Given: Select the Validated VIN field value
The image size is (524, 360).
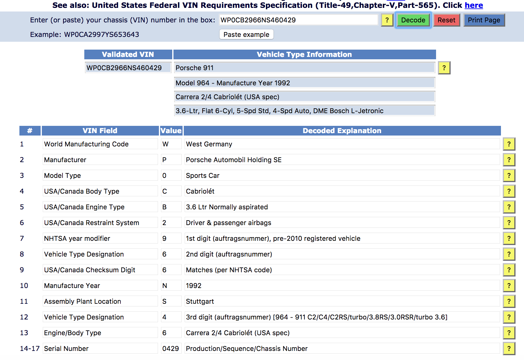Looking at the screenshot, I should point(128,68).
